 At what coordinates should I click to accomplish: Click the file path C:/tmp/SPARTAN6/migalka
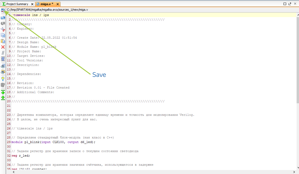48,10
